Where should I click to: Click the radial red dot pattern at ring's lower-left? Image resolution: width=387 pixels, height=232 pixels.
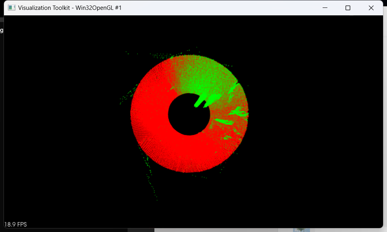coord(146,146)
